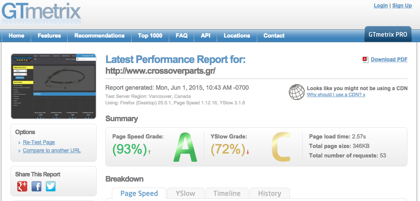420x201 pixels.
Task: Switch to the Page Speed tab
Action: pyautogui.click(x=139, y=194)
